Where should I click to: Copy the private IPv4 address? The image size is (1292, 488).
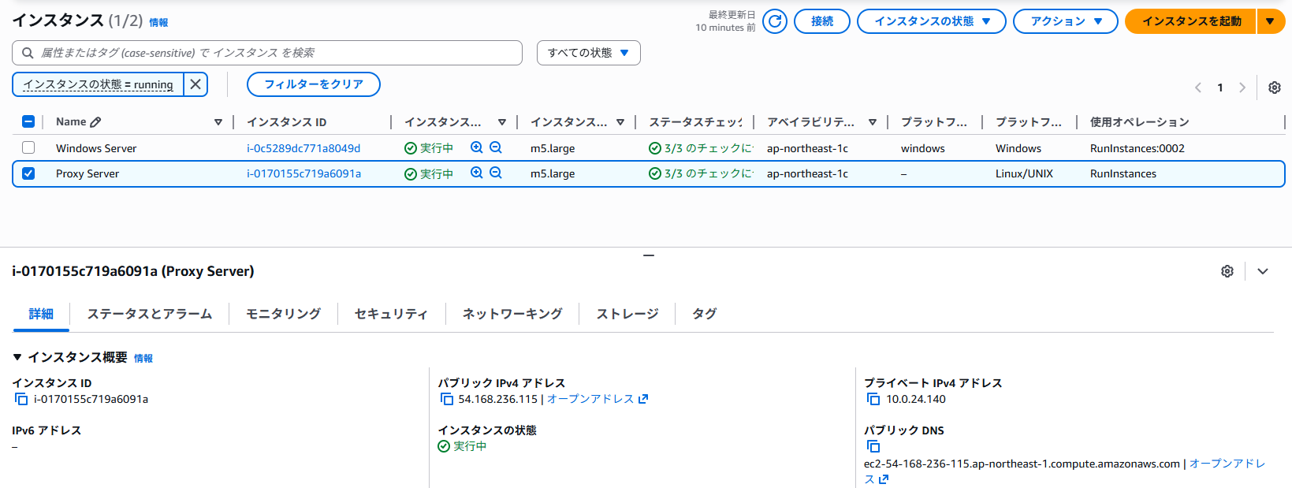pyautogui.click(x=873, y=400)
